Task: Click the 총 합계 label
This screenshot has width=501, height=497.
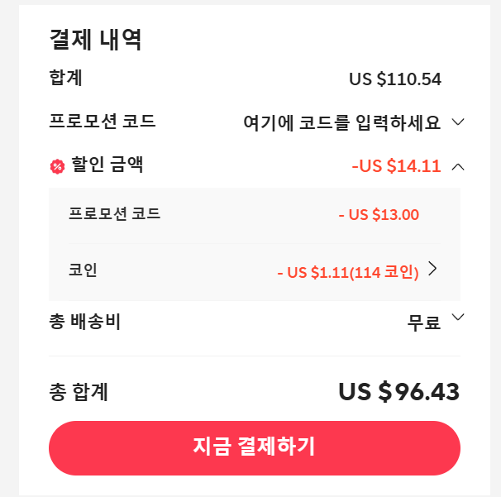Action: (79, 393)
